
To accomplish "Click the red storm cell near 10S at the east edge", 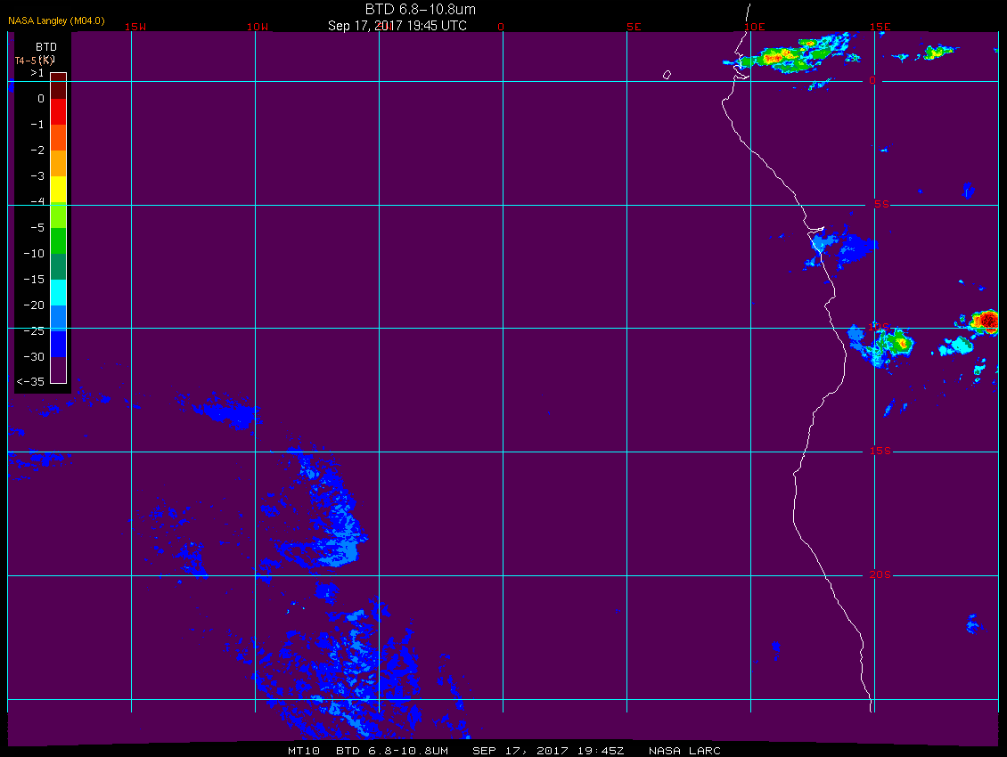I will coord(985,321).
